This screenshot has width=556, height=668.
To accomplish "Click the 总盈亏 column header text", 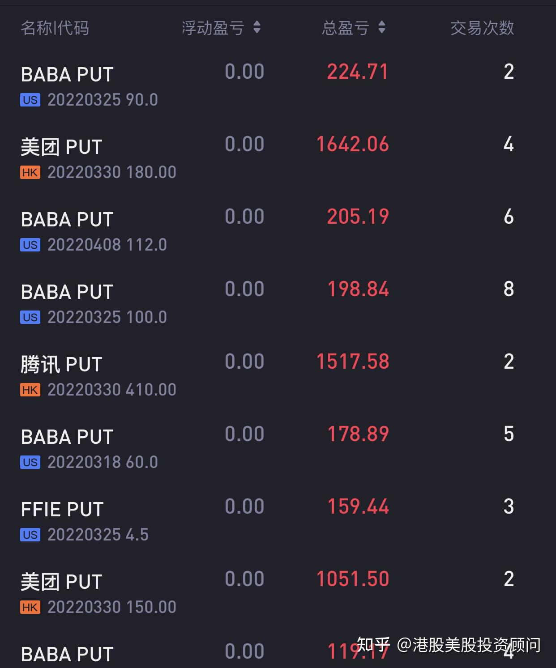I will coord(346,28).
